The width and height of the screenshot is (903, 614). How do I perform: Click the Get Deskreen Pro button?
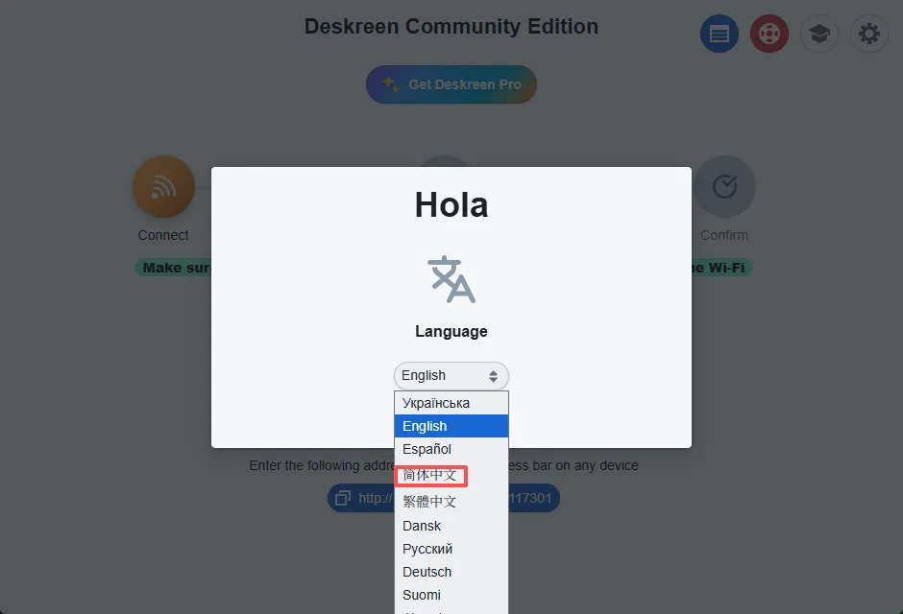pos(451,84)
